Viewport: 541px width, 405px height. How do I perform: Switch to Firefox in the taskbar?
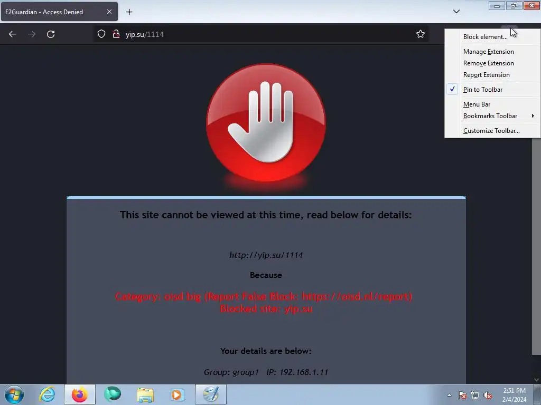click(x=80, y=394)
